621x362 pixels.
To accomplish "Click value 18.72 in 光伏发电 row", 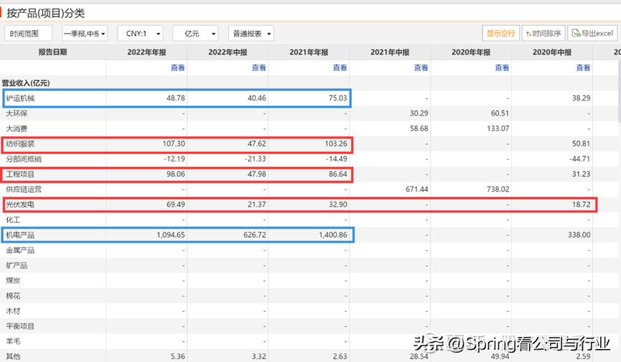I will [x=582, y=204].
